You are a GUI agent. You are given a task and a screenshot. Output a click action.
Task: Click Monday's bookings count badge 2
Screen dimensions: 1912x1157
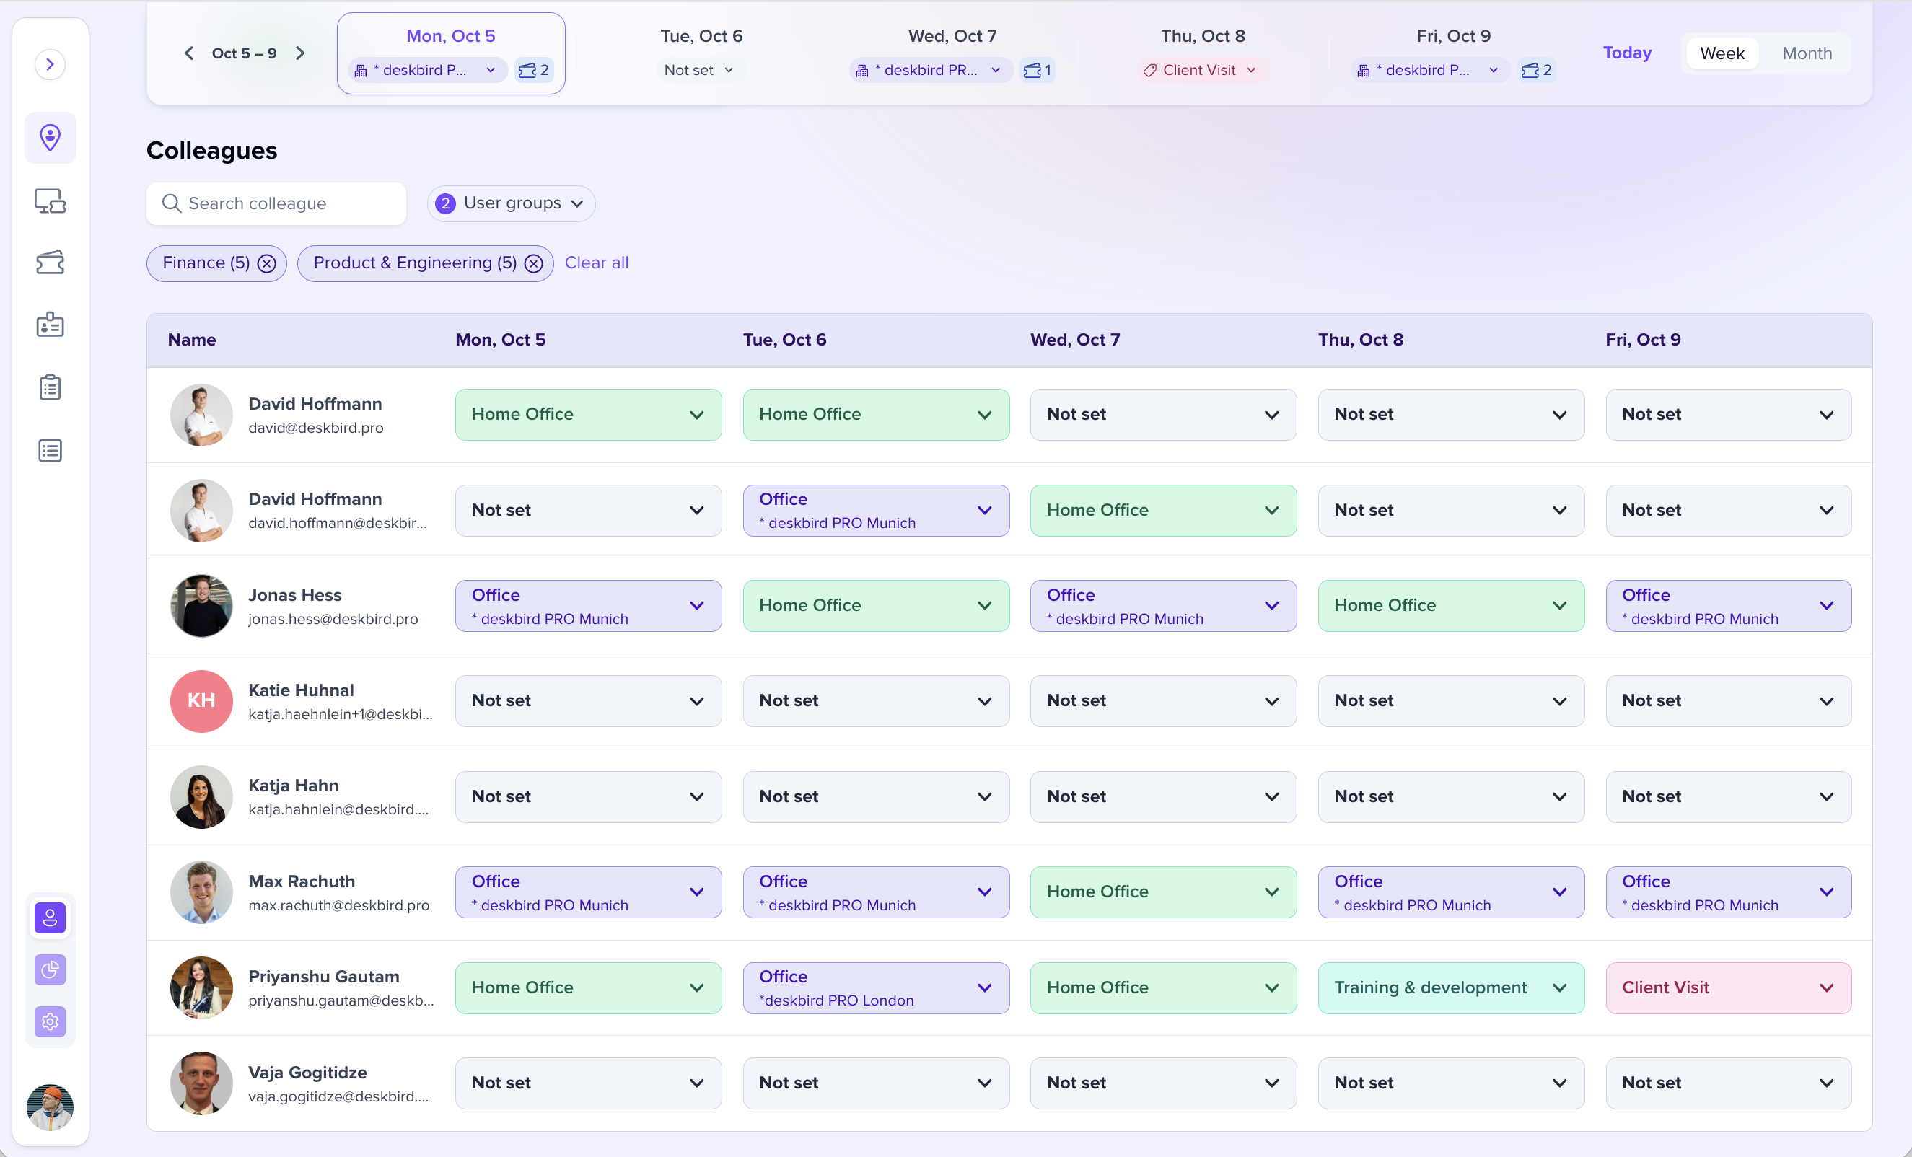tap(533, 70)
